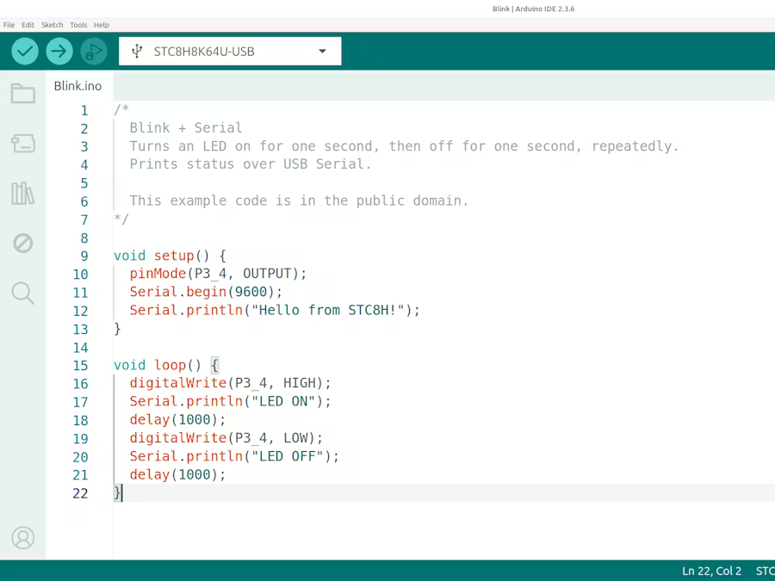
Task: Start debugging via the toolbar debug icon
Action: coord(94,51)
